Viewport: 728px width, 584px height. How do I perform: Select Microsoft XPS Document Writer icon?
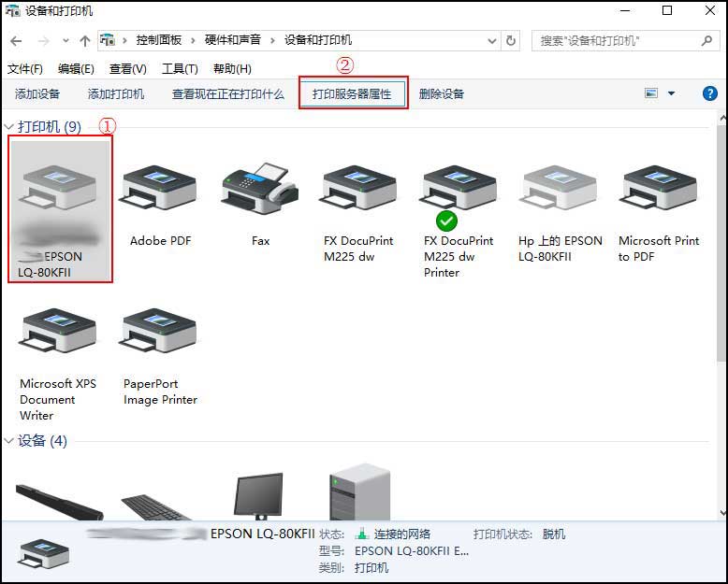point(58,331)
